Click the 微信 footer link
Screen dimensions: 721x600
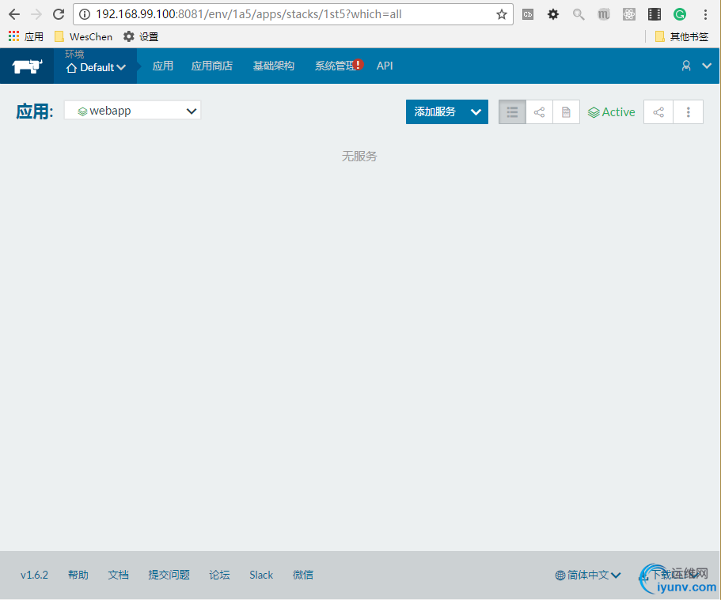[x=303, y=575]
